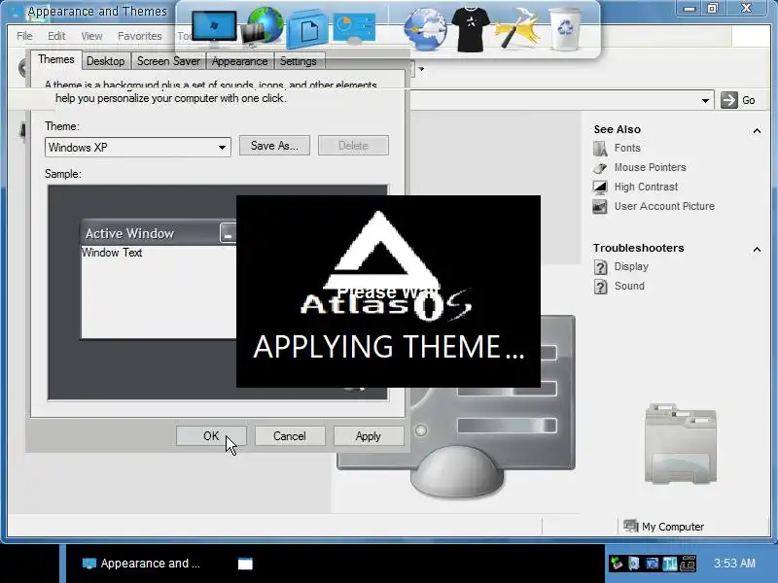This screenshot has height=583, width=778.
Task: Click the Save As... button
Action: 274,145
